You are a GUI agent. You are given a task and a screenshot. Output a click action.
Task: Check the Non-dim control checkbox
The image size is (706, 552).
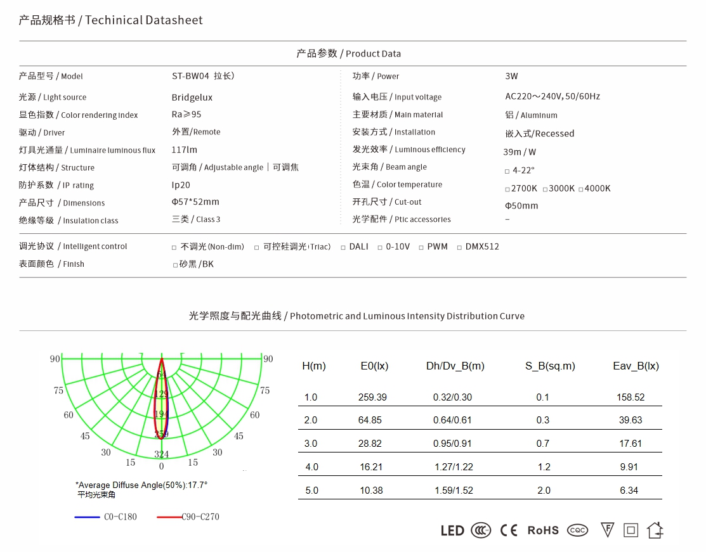tap(174, 247)
